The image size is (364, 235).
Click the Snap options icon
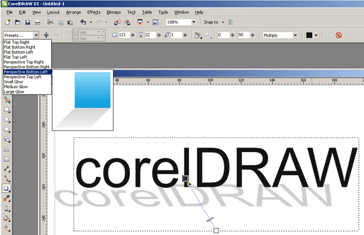pyautogui.click(x=231, y=22)
